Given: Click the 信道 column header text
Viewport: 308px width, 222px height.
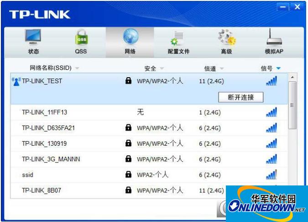Looking at the screenshot, I should [x=210, y=69].
